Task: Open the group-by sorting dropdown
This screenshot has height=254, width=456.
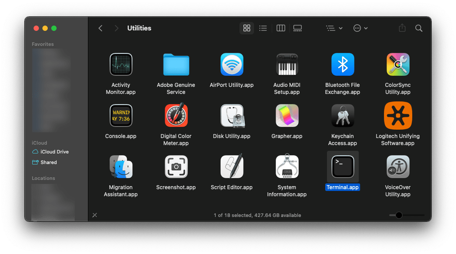Action: 334,28
